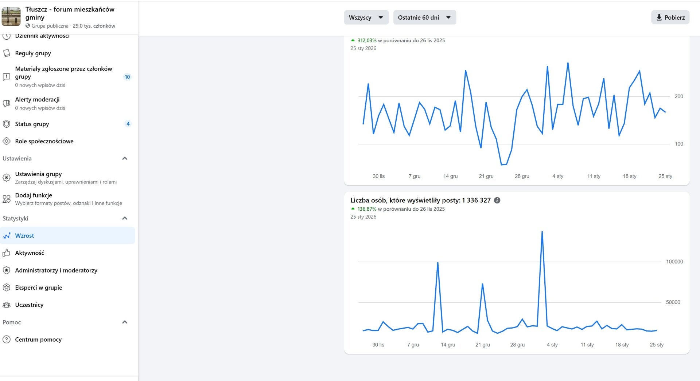Click the info icon beside post viewers count

497,200
